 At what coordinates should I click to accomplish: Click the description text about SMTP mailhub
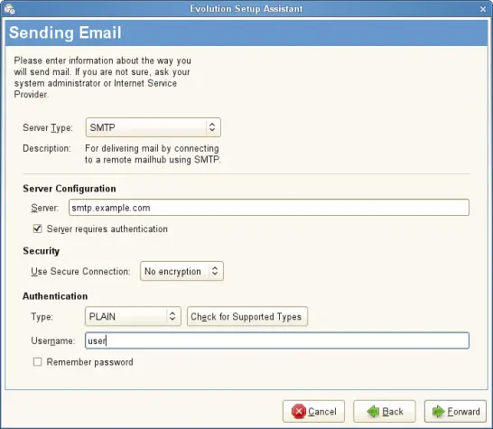tap(153, 154)
